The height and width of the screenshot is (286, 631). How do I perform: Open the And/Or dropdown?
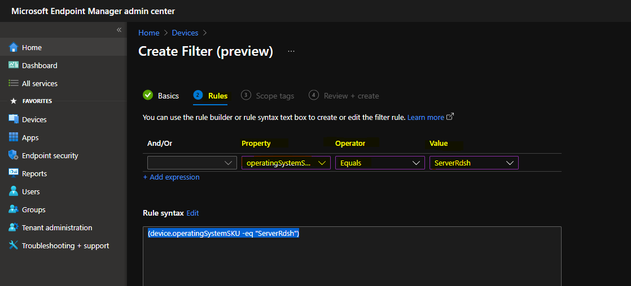click(x=192, y=163)
